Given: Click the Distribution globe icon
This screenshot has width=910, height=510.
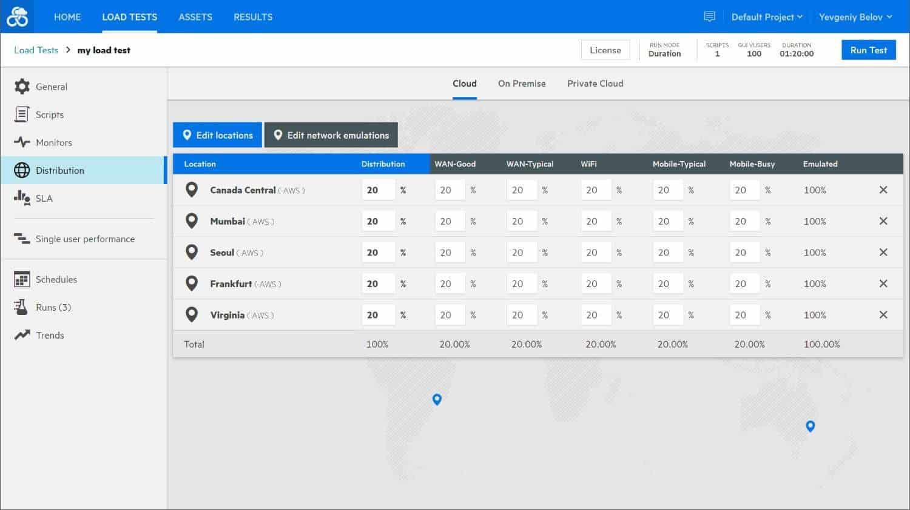Looking at the screenshot, I should click(22, 170).
